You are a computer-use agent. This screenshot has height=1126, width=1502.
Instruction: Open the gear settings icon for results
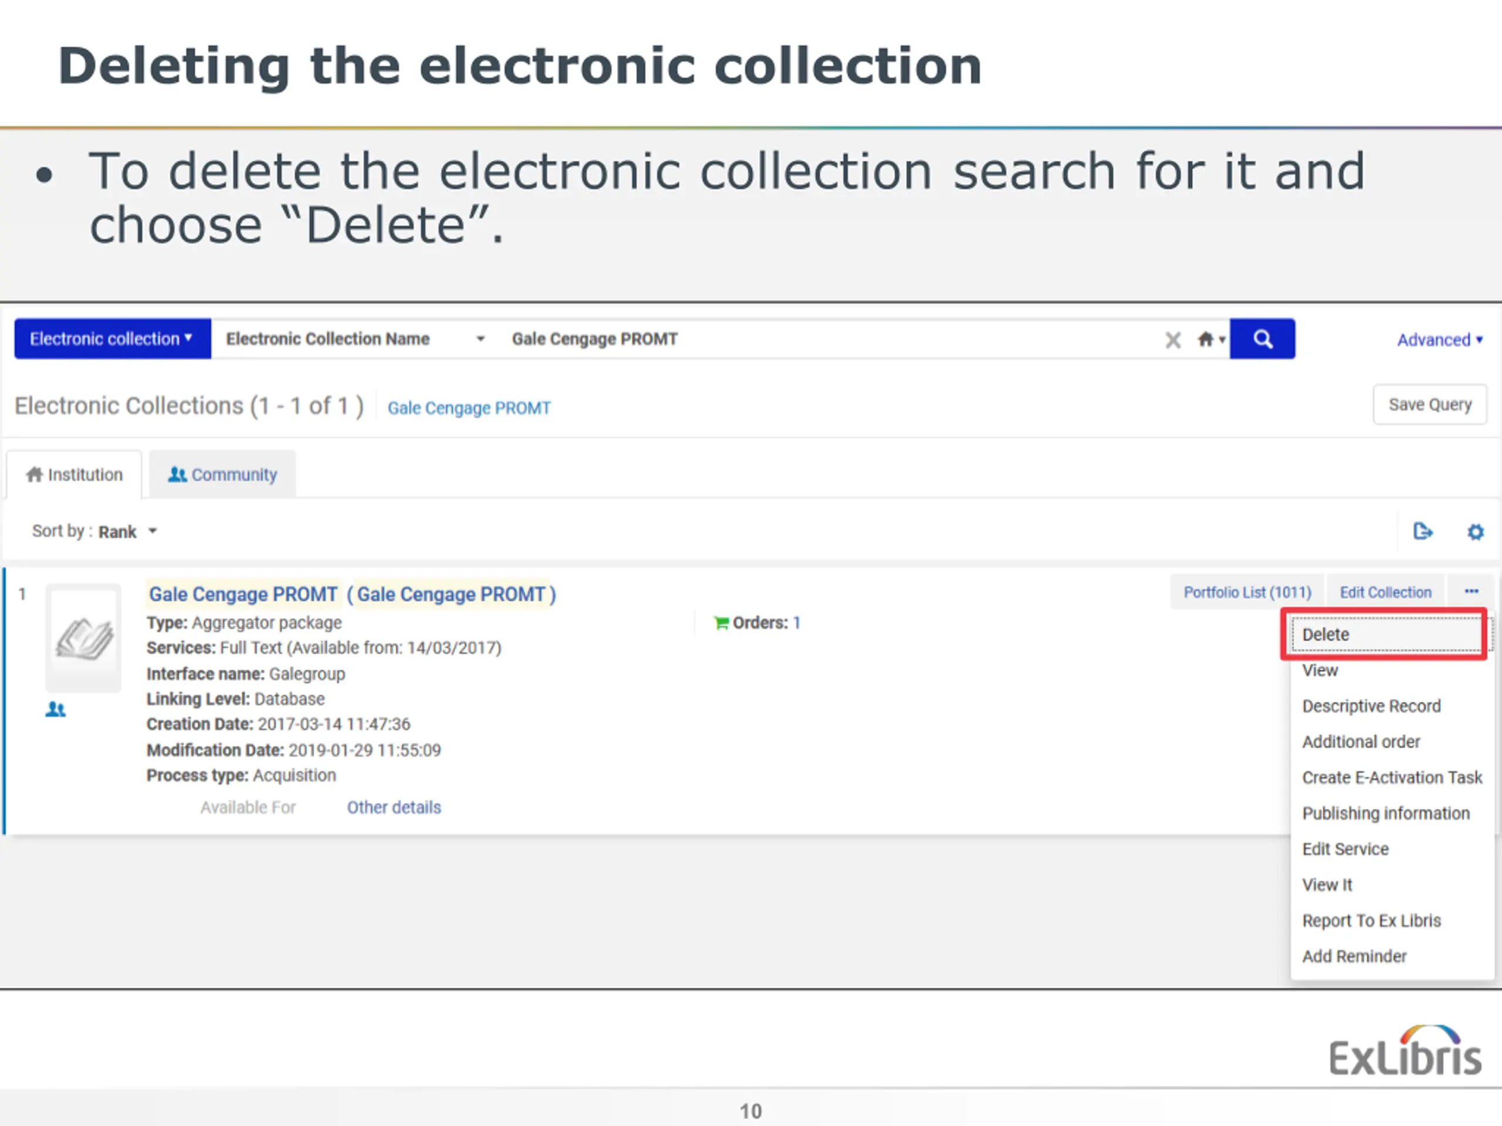(1475, 531)
